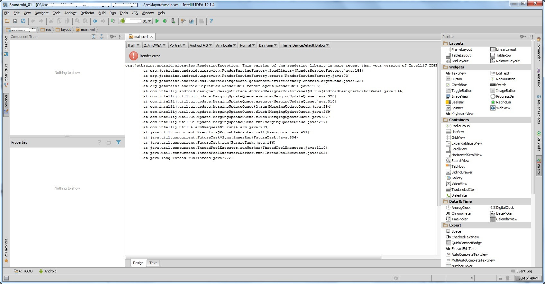Toggle the Ant Build tool window tab

539,77
